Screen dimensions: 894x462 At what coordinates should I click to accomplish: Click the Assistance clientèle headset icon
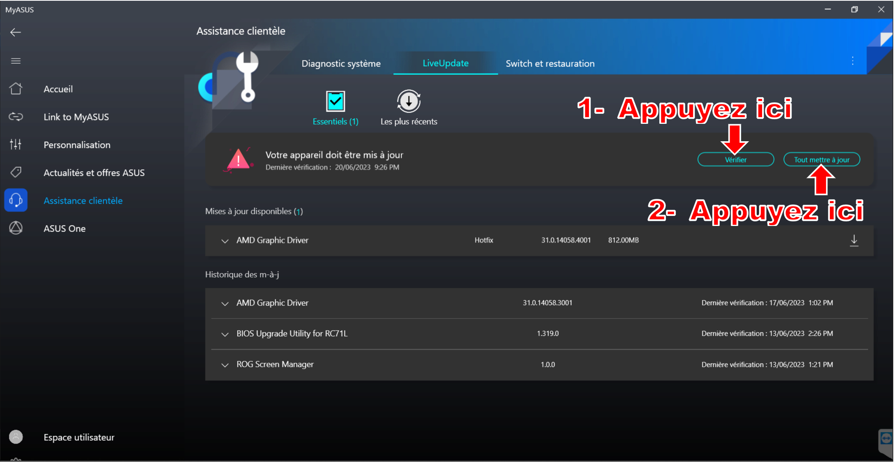pos(16,200)
